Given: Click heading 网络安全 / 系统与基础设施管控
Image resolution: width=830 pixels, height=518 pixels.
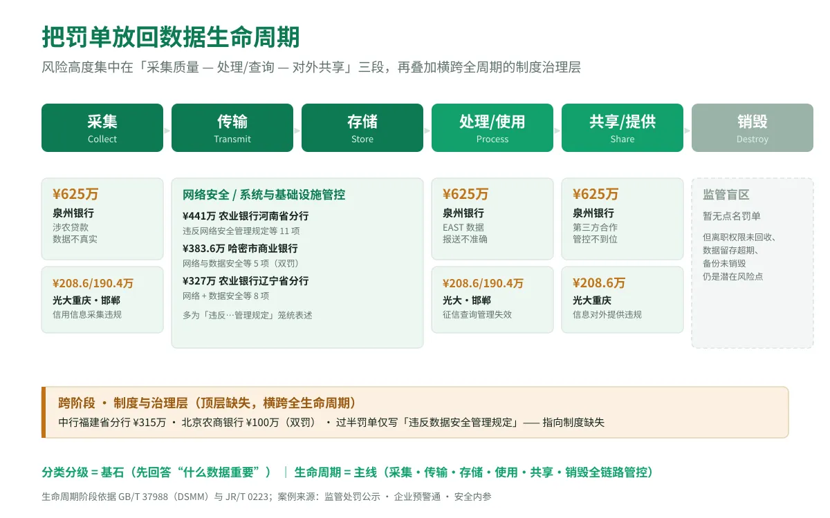Looking at the screenshot, I should click(x=264, y=195).
